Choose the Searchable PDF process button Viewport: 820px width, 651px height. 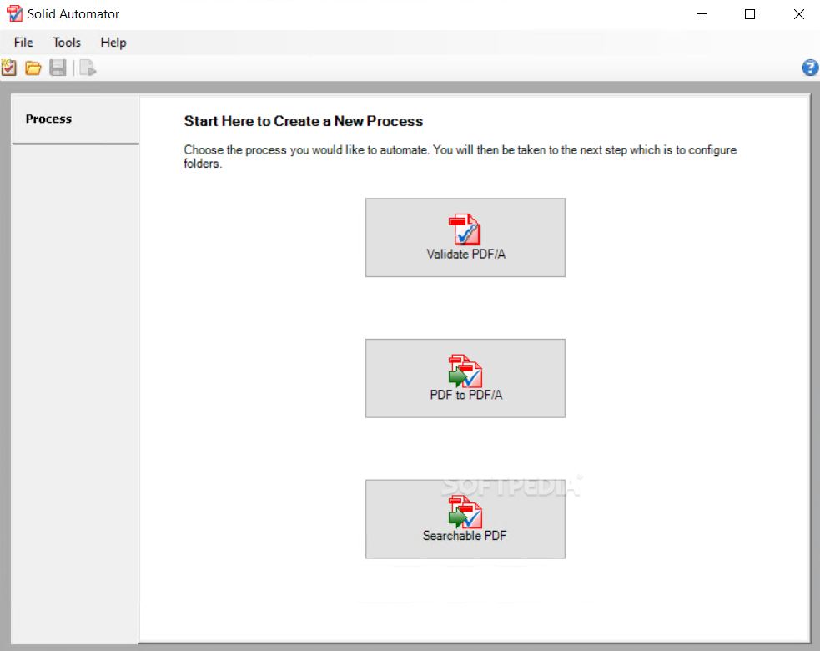pyautogui.click(x=465, y=519)
